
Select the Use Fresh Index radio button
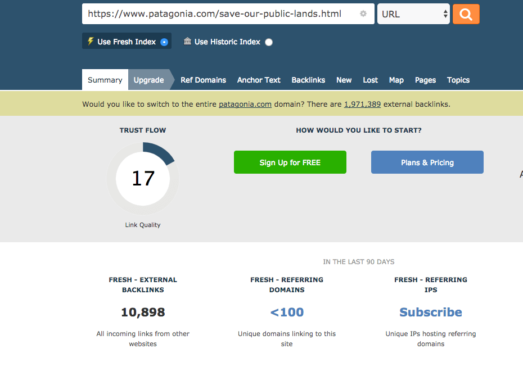click(x=164, y=42)
